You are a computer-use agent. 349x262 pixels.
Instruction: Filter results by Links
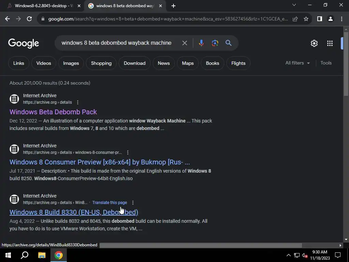(x=19, y=63)
